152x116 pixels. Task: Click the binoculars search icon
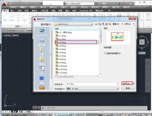tap(96, 4)
